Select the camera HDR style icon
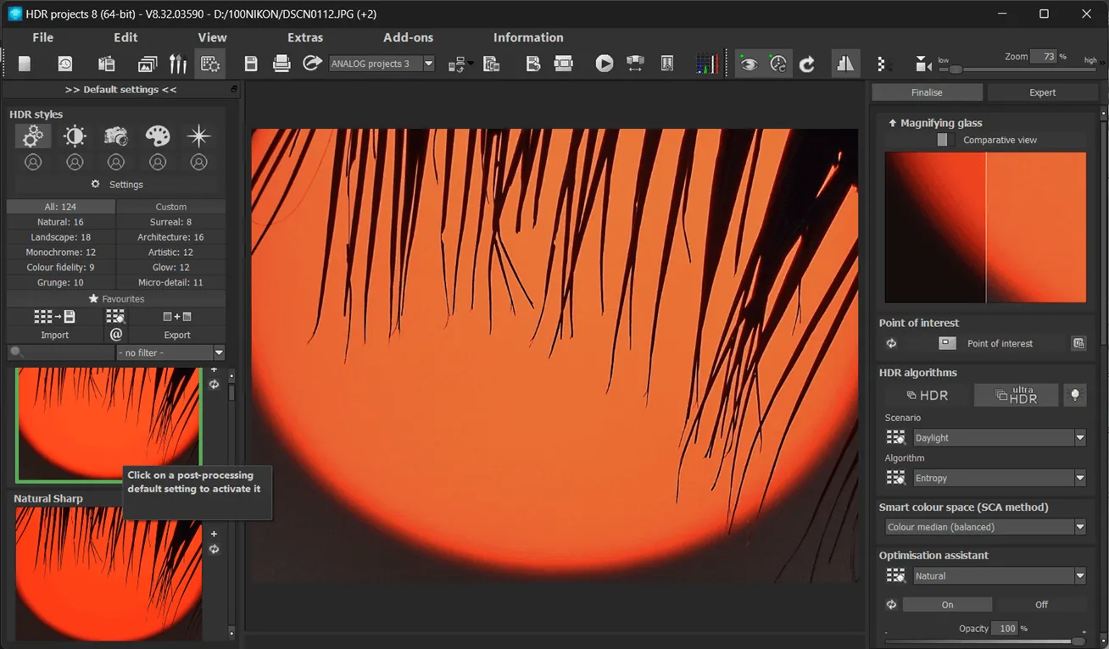 pos(116,136)
